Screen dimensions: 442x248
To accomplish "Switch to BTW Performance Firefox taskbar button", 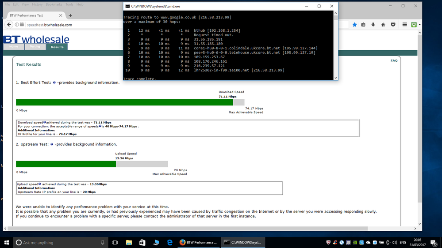I will [198, 242].
